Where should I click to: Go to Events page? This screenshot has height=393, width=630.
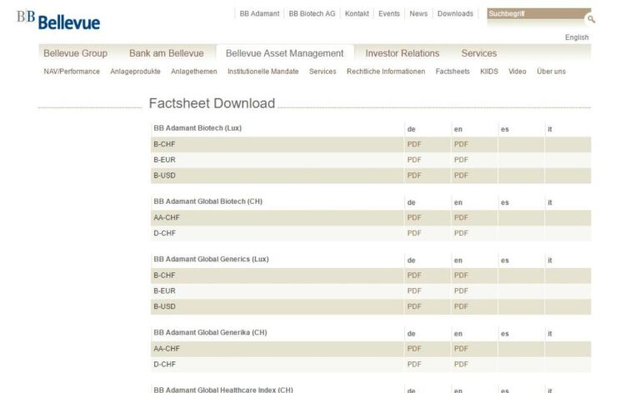coord(389,13)
